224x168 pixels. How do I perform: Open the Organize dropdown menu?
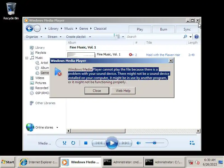click(34, 37)
